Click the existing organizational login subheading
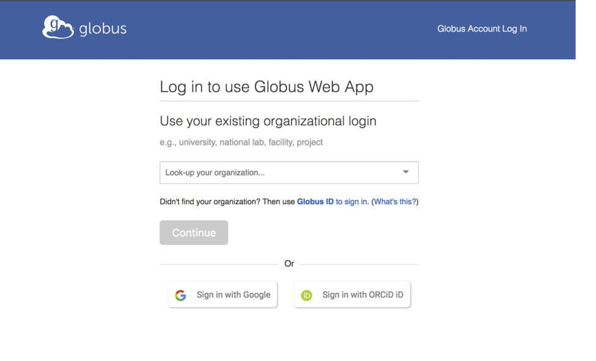596x361 pixels. (x=268, y=121)
